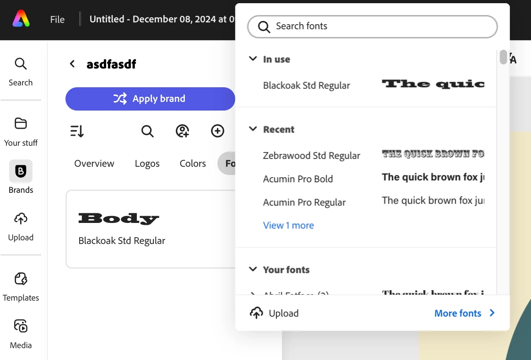The image size is (531, 360).
Task: Open the Templates sidebar panel
Action: [x=21, y=287]
